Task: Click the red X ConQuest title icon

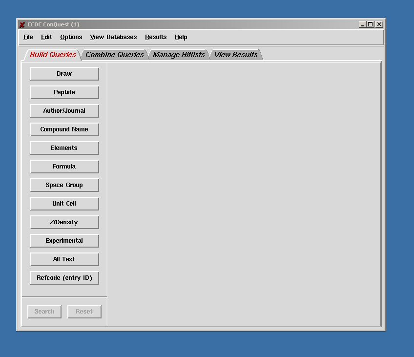Action: coord(22,24)
